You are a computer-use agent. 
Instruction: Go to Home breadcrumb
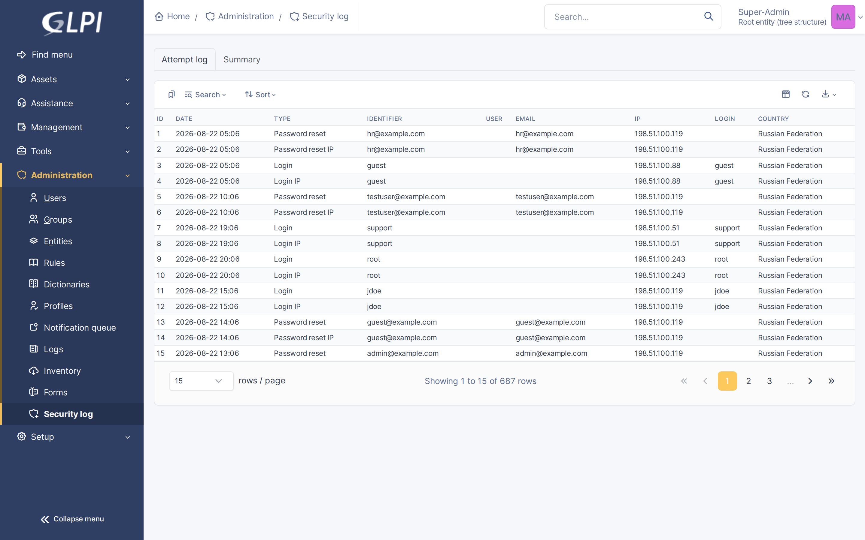(x=172, y=16)
